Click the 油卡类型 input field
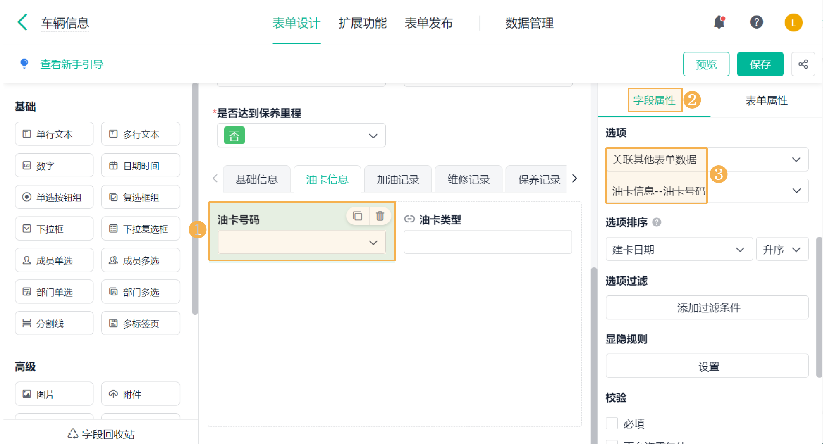This screenshot has width=827, height=448. pos(488,242)
